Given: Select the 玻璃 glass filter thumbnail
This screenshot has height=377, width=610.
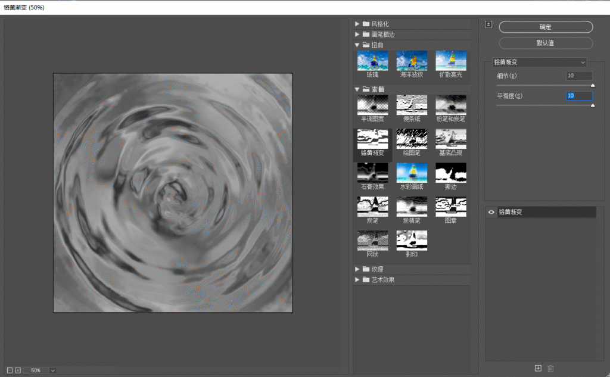Looking at the screenshot, I should click(x=372, y=61).
